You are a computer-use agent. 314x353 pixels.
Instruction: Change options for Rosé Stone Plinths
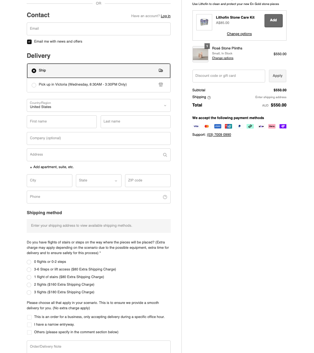[223, 58]
